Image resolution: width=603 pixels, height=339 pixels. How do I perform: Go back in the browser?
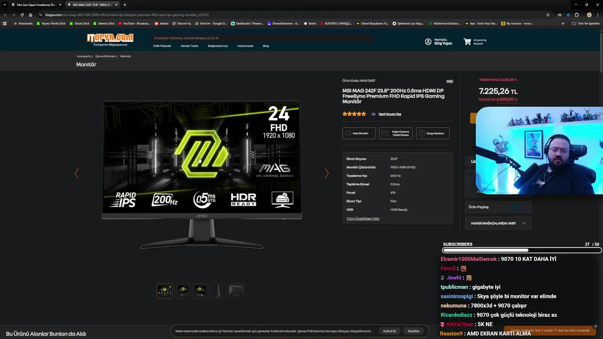(x=5, y=15)
